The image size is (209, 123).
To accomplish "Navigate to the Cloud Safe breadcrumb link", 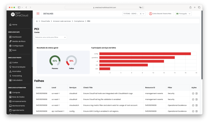I will point(45,21).
